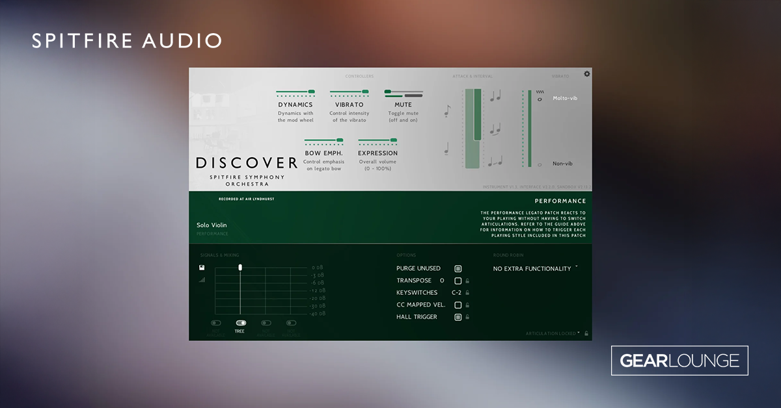Open the settings gear icon
This screenshot has height=408, width=781.
click(x=586, y=74)
